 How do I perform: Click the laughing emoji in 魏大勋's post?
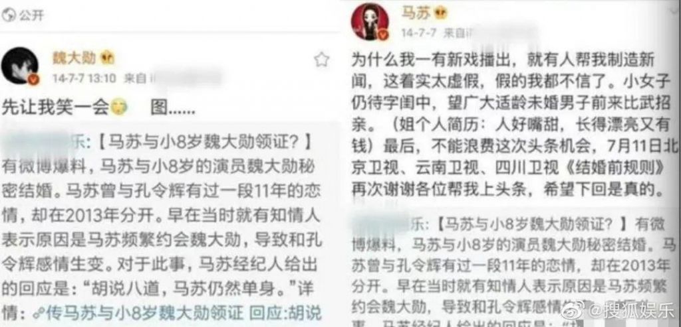[118, 107]
